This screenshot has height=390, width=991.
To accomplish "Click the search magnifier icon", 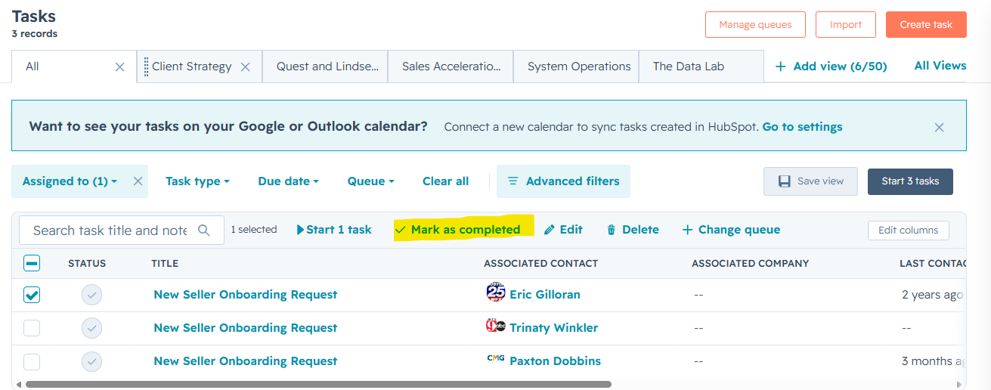I will coord(203,231).
